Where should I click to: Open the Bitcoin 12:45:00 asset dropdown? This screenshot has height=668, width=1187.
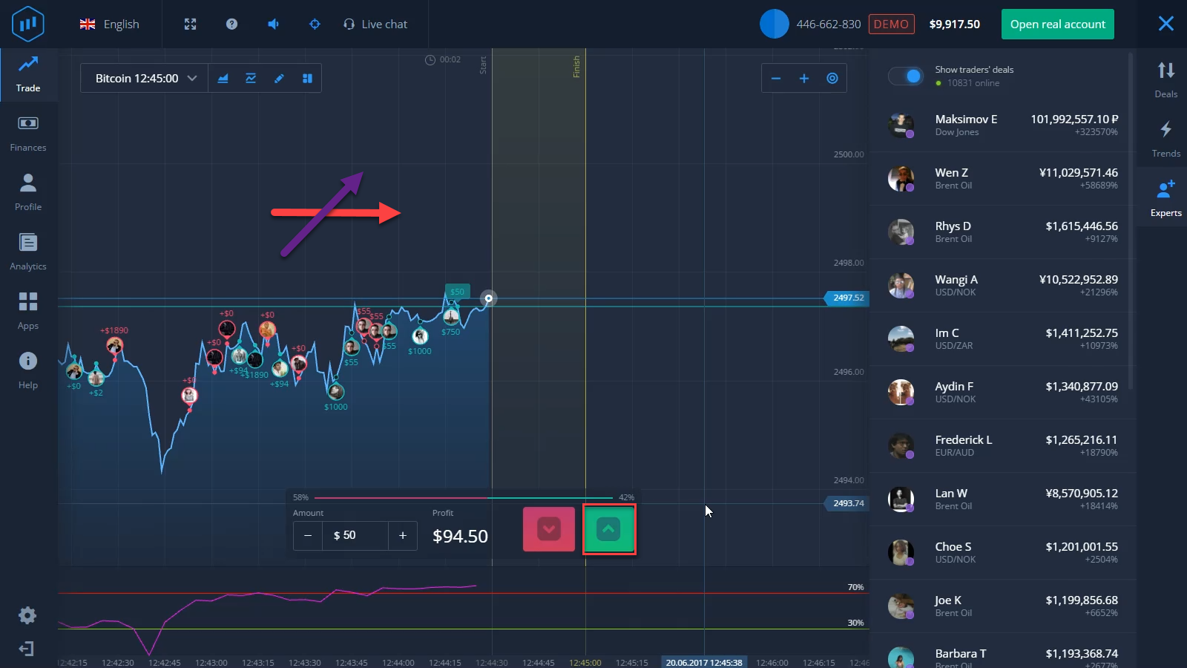(x=145, y=79)
